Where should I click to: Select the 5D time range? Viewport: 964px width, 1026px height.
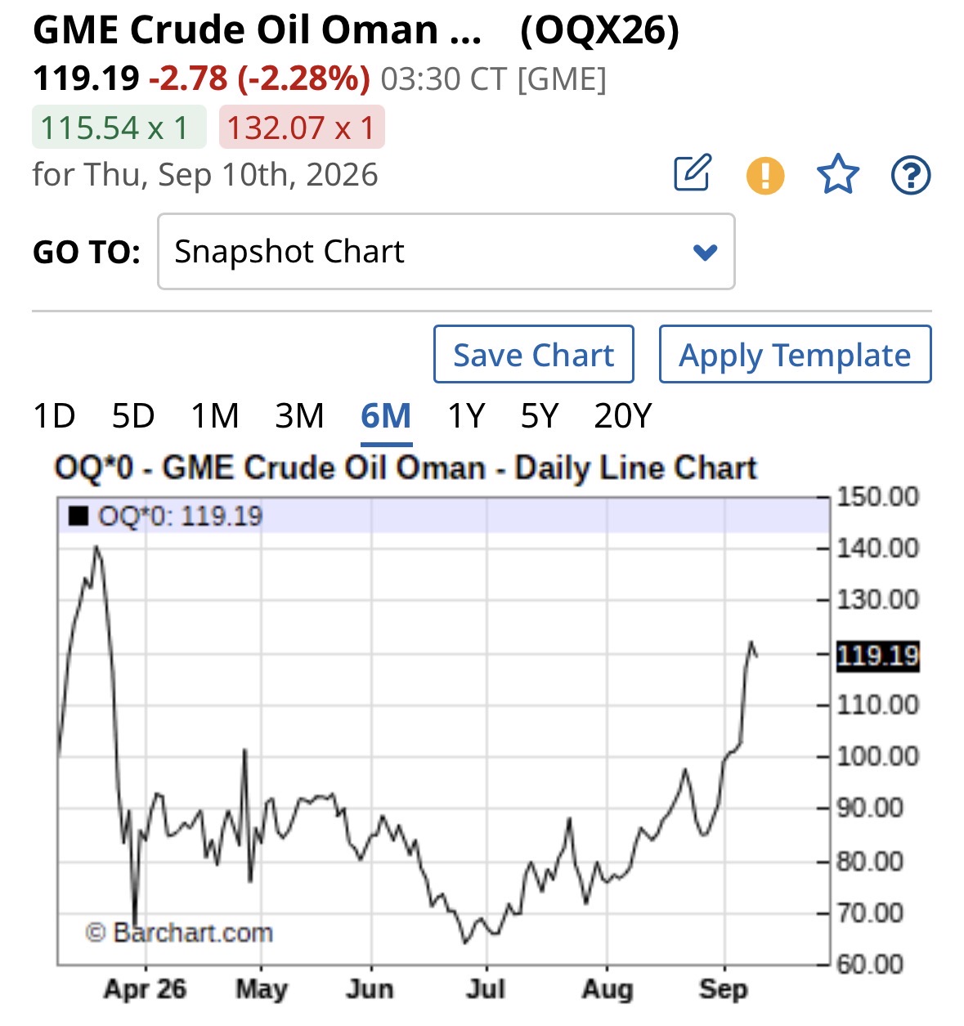133,416
